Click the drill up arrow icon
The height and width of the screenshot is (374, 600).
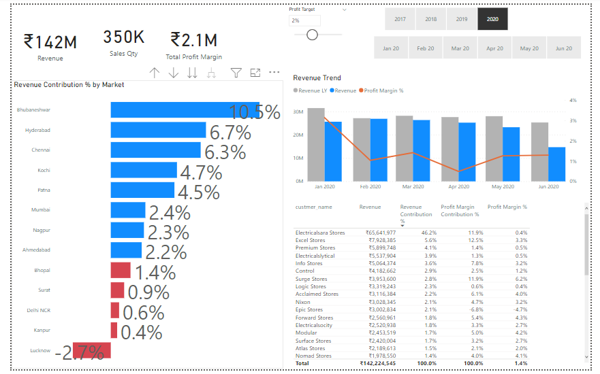(154, 73)
